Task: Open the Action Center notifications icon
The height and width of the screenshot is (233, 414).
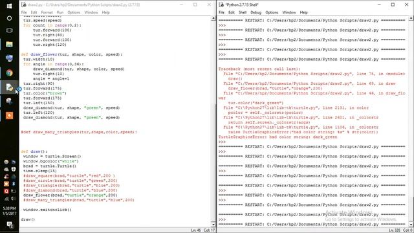Action: (x=10, y=225)
